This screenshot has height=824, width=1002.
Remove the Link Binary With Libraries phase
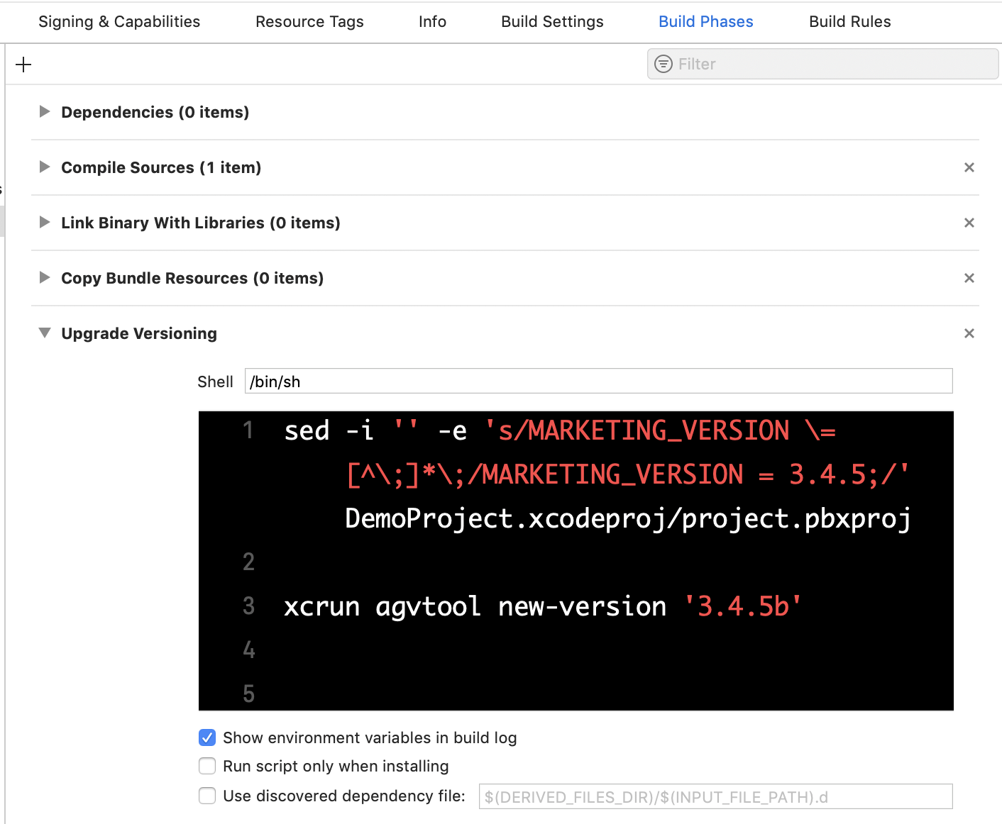pos(969,223)
